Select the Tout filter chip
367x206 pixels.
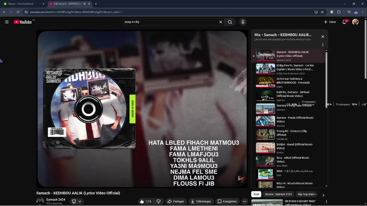[256, 194]
